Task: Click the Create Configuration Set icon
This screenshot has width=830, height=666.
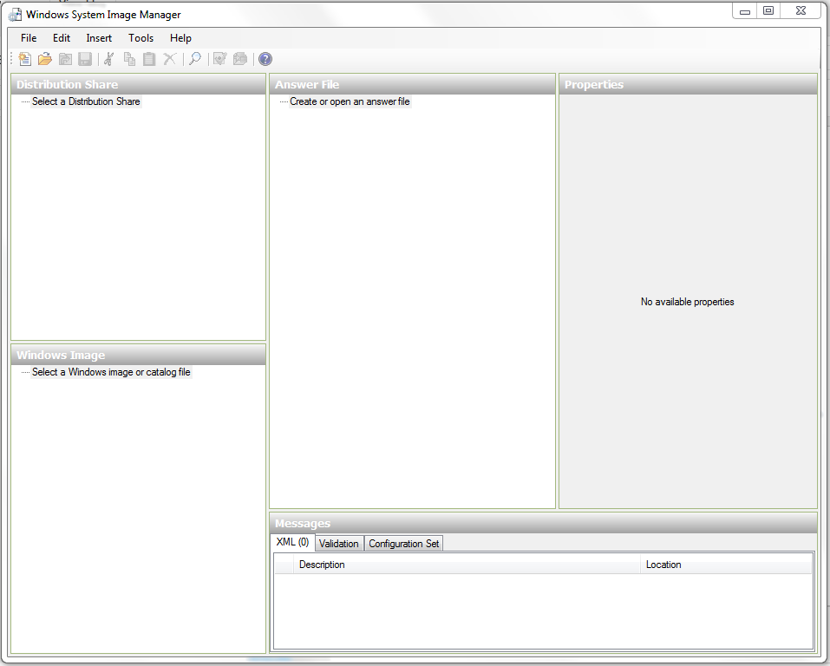Action: 240,59
